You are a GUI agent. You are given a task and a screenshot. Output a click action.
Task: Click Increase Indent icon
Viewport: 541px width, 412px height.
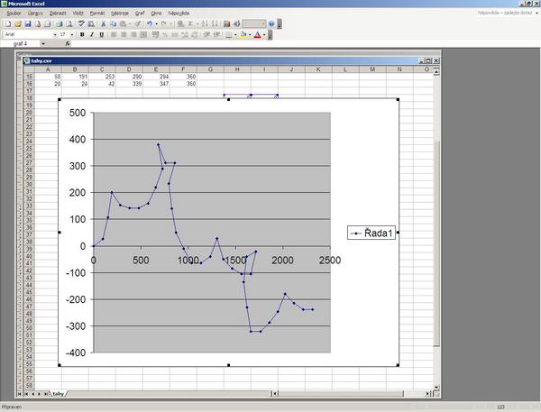pyautogui.click(x=216, y=34)
